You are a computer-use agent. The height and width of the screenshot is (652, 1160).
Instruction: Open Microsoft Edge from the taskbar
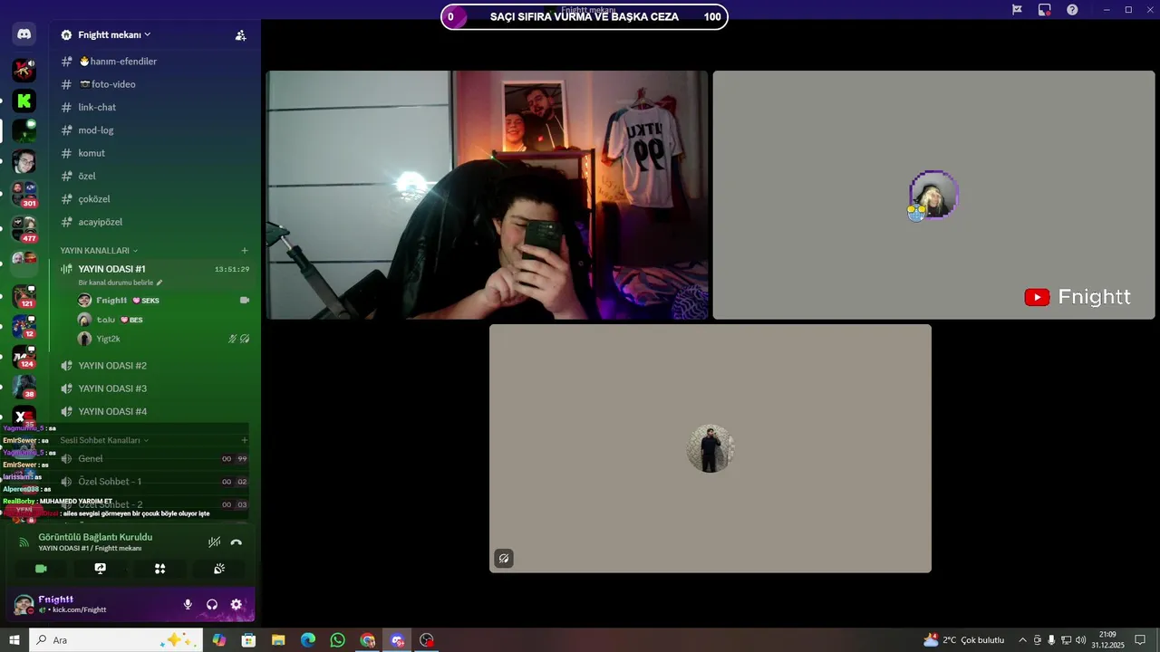pos(308,640)
